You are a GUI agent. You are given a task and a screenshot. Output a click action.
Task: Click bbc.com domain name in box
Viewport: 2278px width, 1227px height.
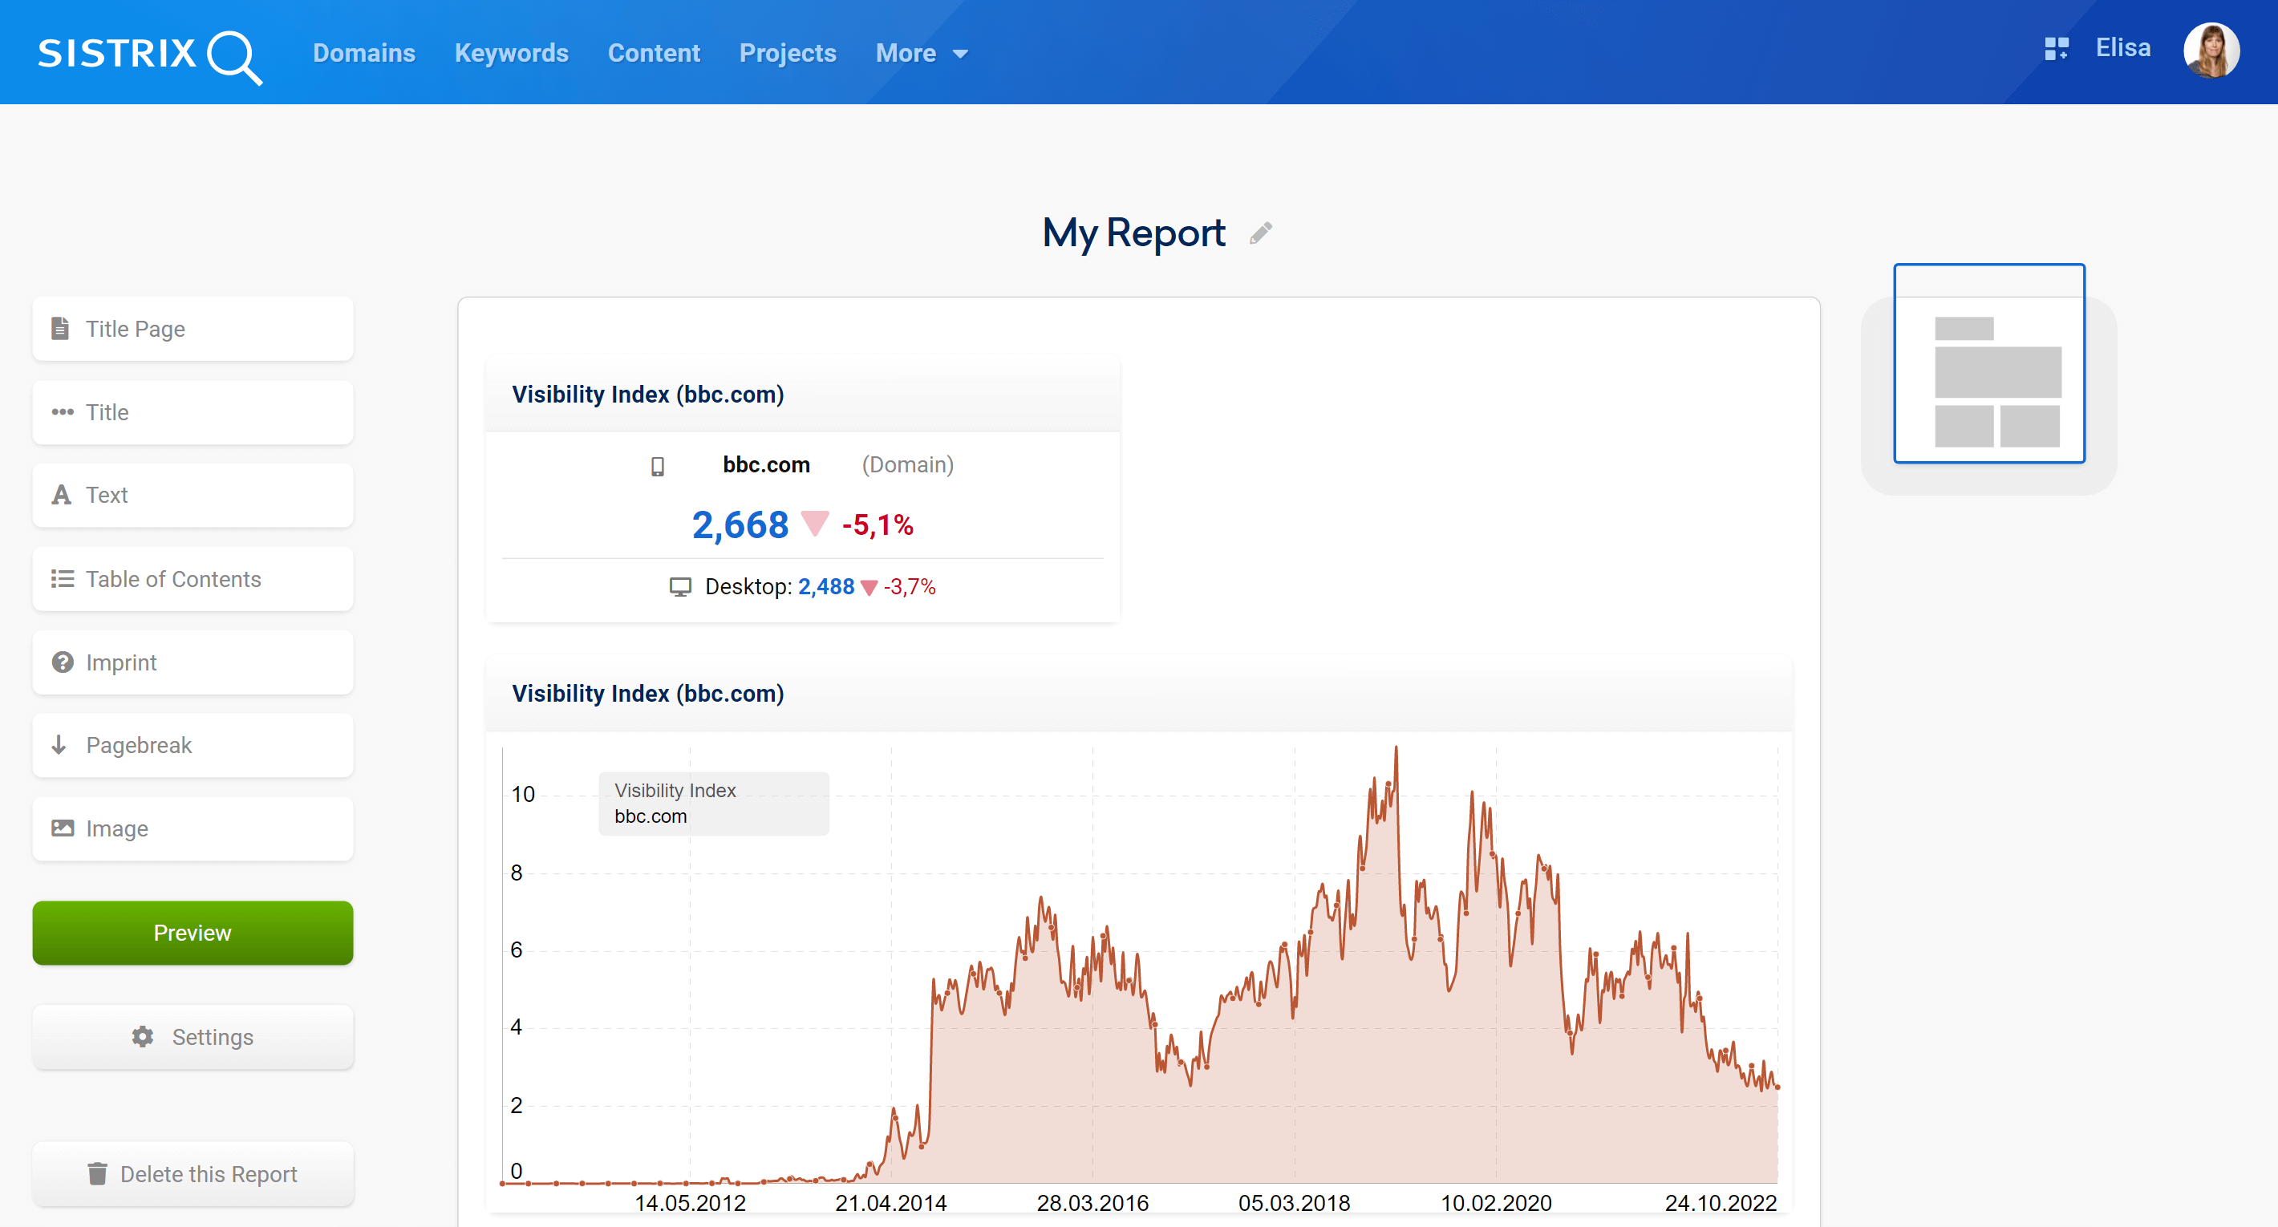click(x=766, y=465)
